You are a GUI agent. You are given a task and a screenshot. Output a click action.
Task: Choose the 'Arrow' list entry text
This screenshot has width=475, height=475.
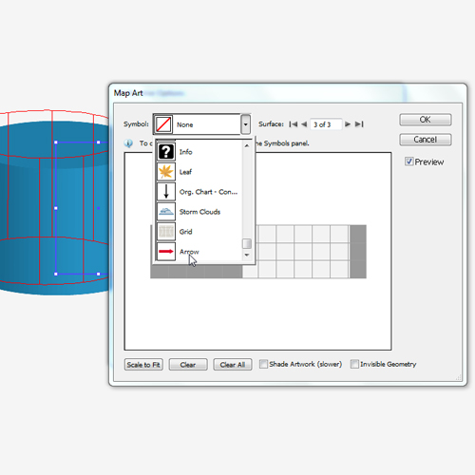[x=189, y=252]
